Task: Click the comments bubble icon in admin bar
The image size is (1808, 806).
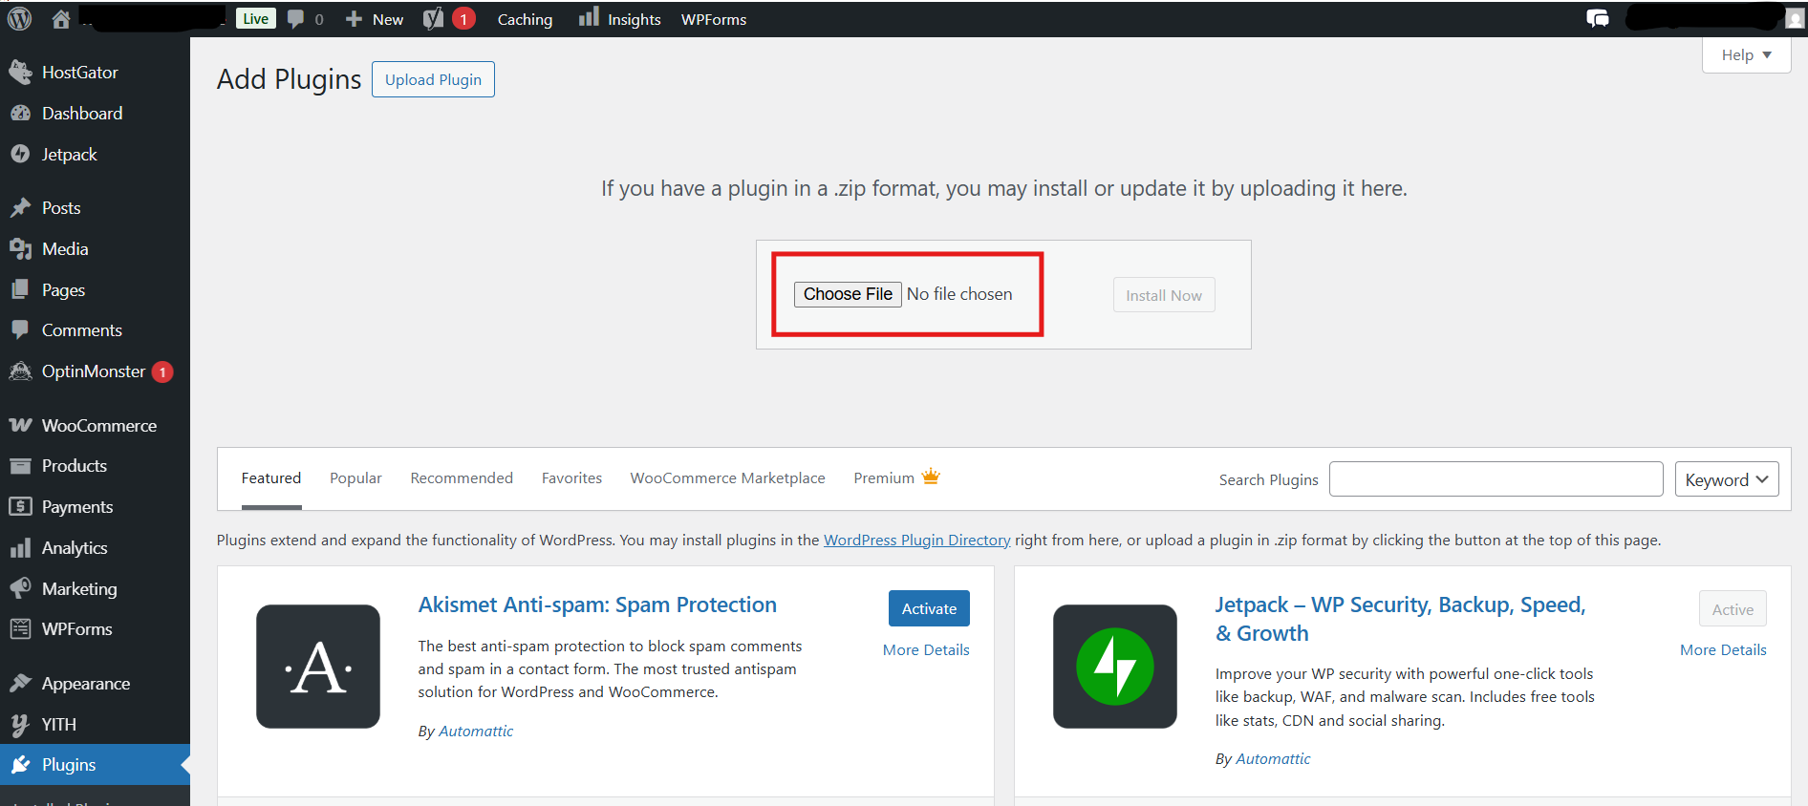Action: pyautogui.click(x=296, y=19)
